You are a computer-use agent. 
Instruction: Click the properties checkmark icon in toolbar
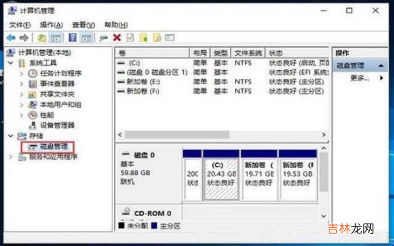pos(130,38)
